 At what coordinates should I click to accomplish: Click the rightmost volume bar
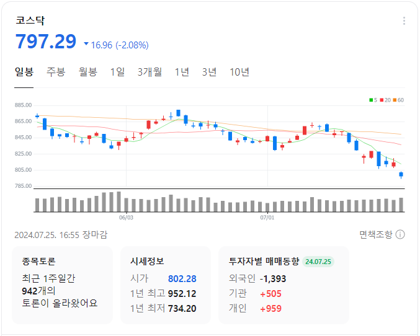click(401, 205)
